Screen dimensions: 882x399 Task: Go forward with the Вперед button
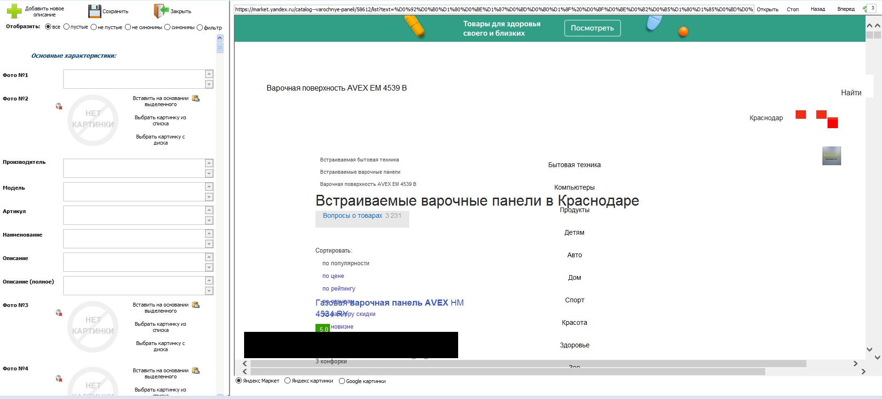pos(846,9)
